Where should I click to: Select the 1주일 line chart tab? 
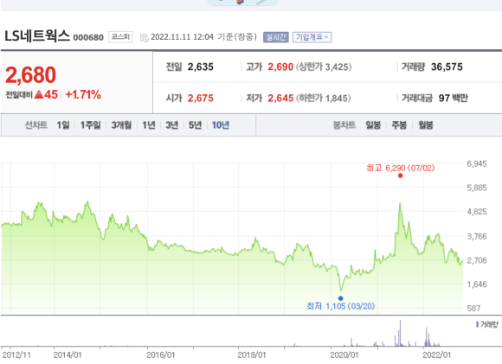[x=90, y=125]
